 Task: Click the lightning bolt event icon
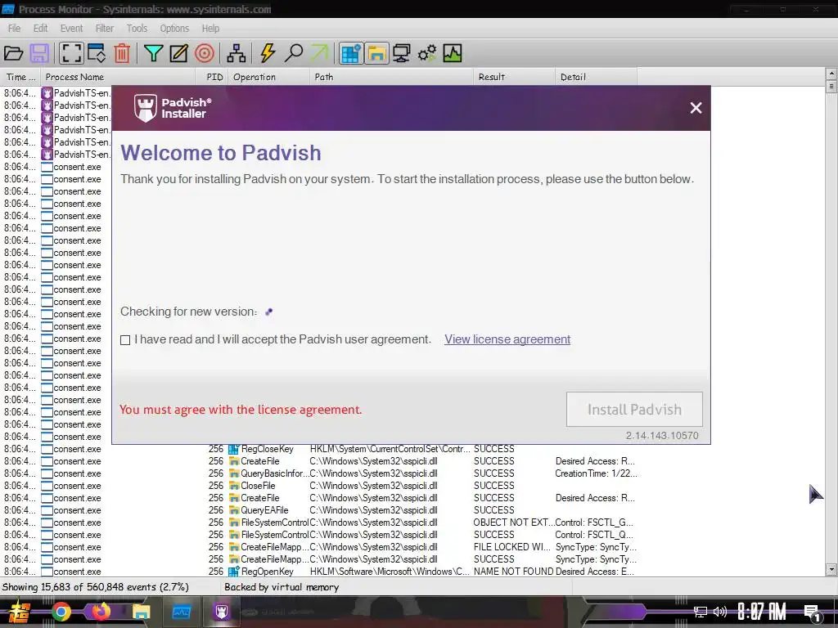coord(268,53)
